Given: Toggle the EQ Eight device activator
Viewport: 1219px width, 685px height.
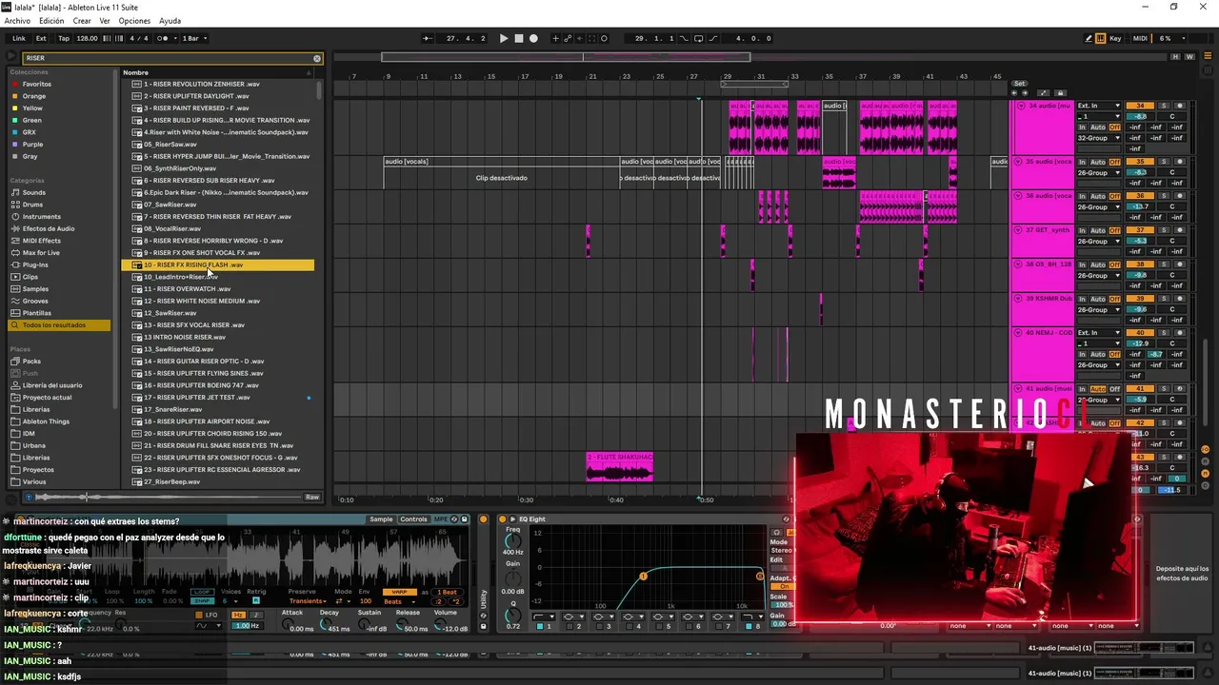Looking at the screenshot, I should (x=502, y=519).
